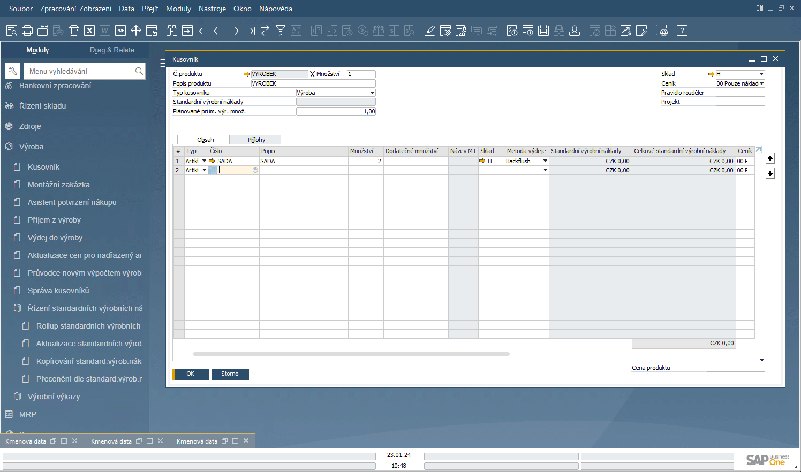
Task: Click the wrench icon beside menu search
Action: [x=13, y=71]
